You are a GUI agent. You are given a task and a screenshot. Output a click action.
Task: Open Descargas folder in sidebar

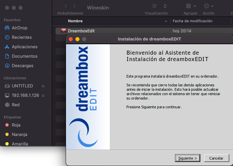point(22,66)
